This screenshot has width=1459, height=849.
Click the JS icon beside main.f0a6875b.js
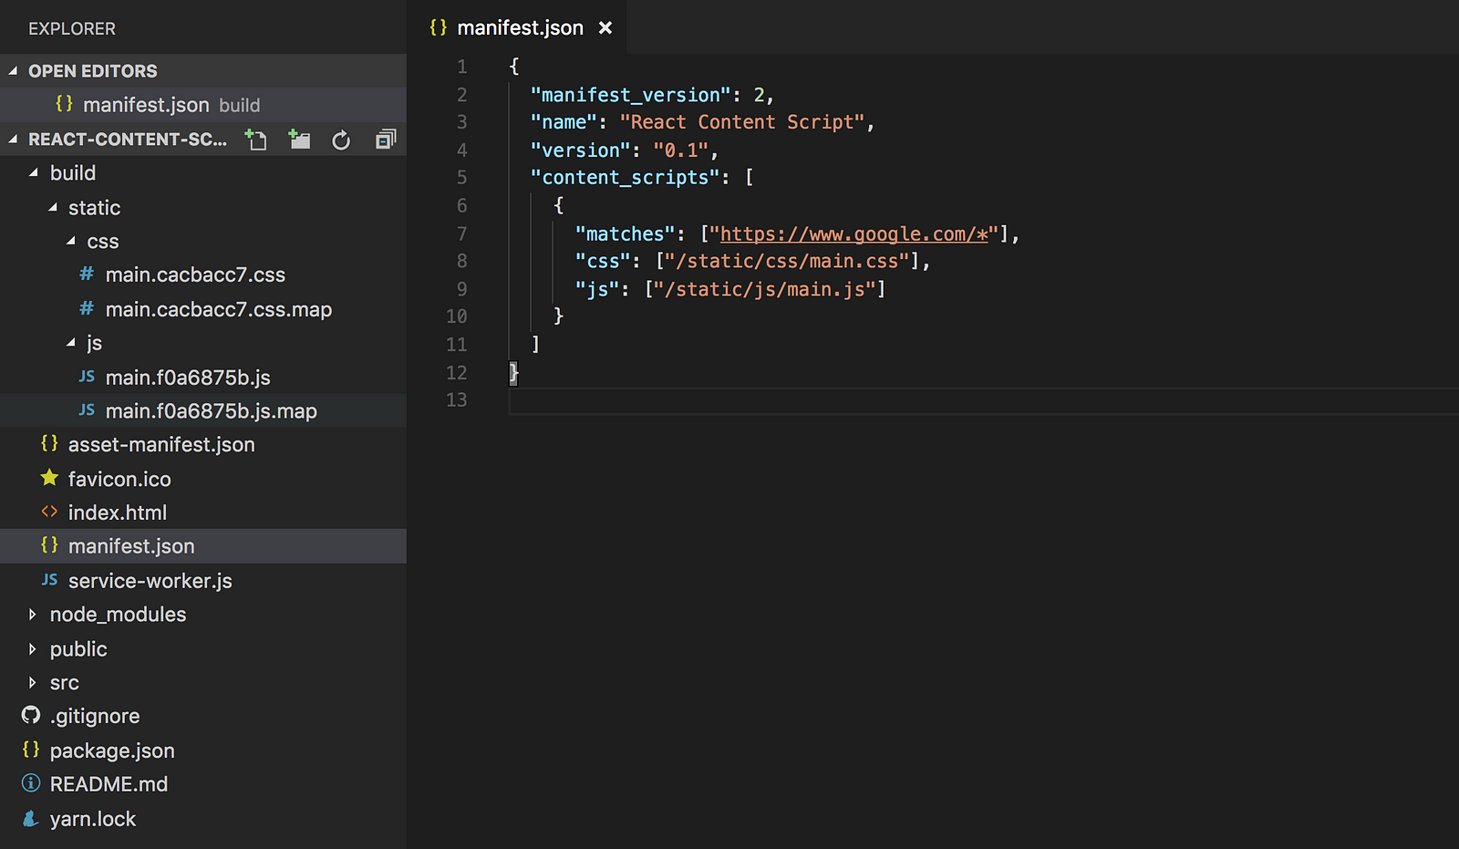(87, 377)
